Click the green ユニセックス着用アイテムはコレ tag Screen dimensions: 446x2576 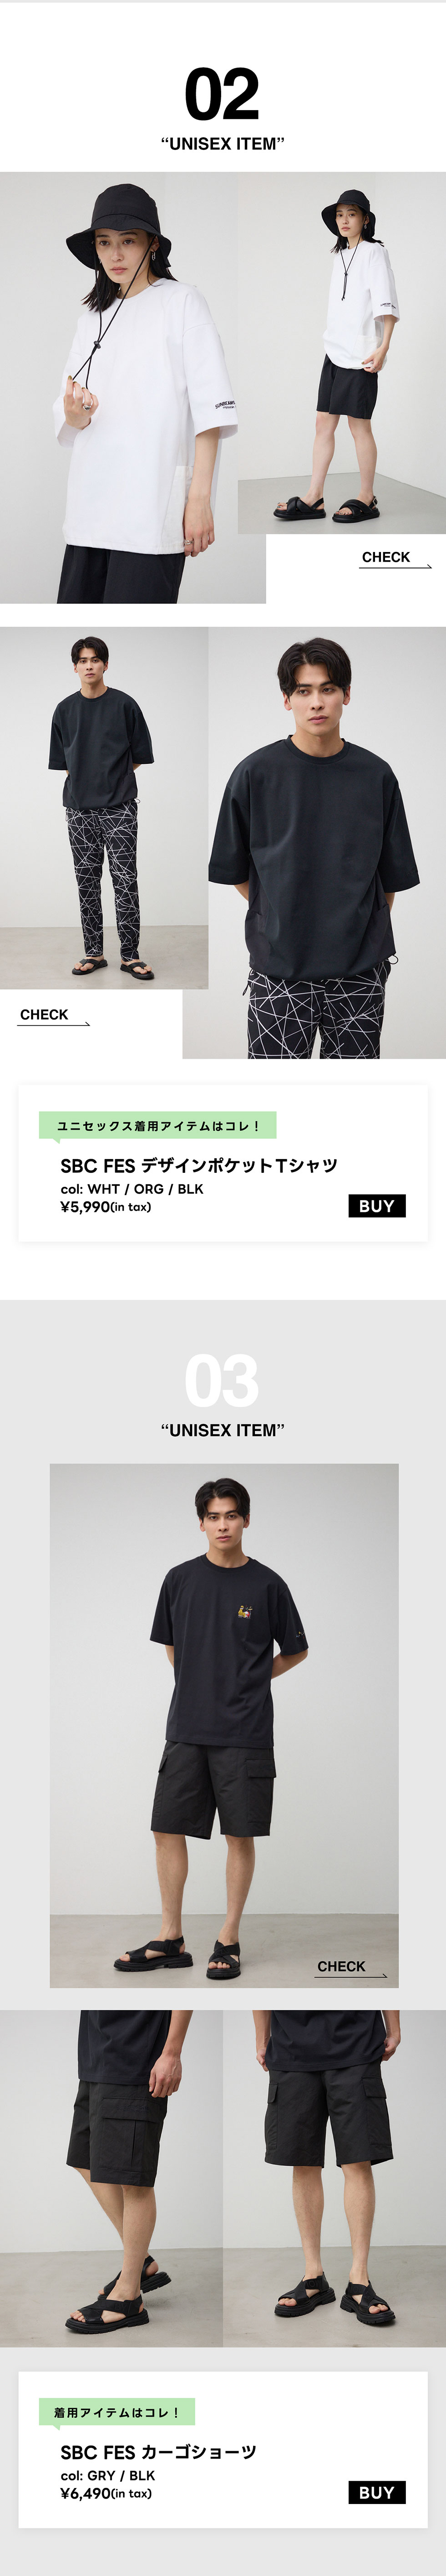tap(158, 1126)
